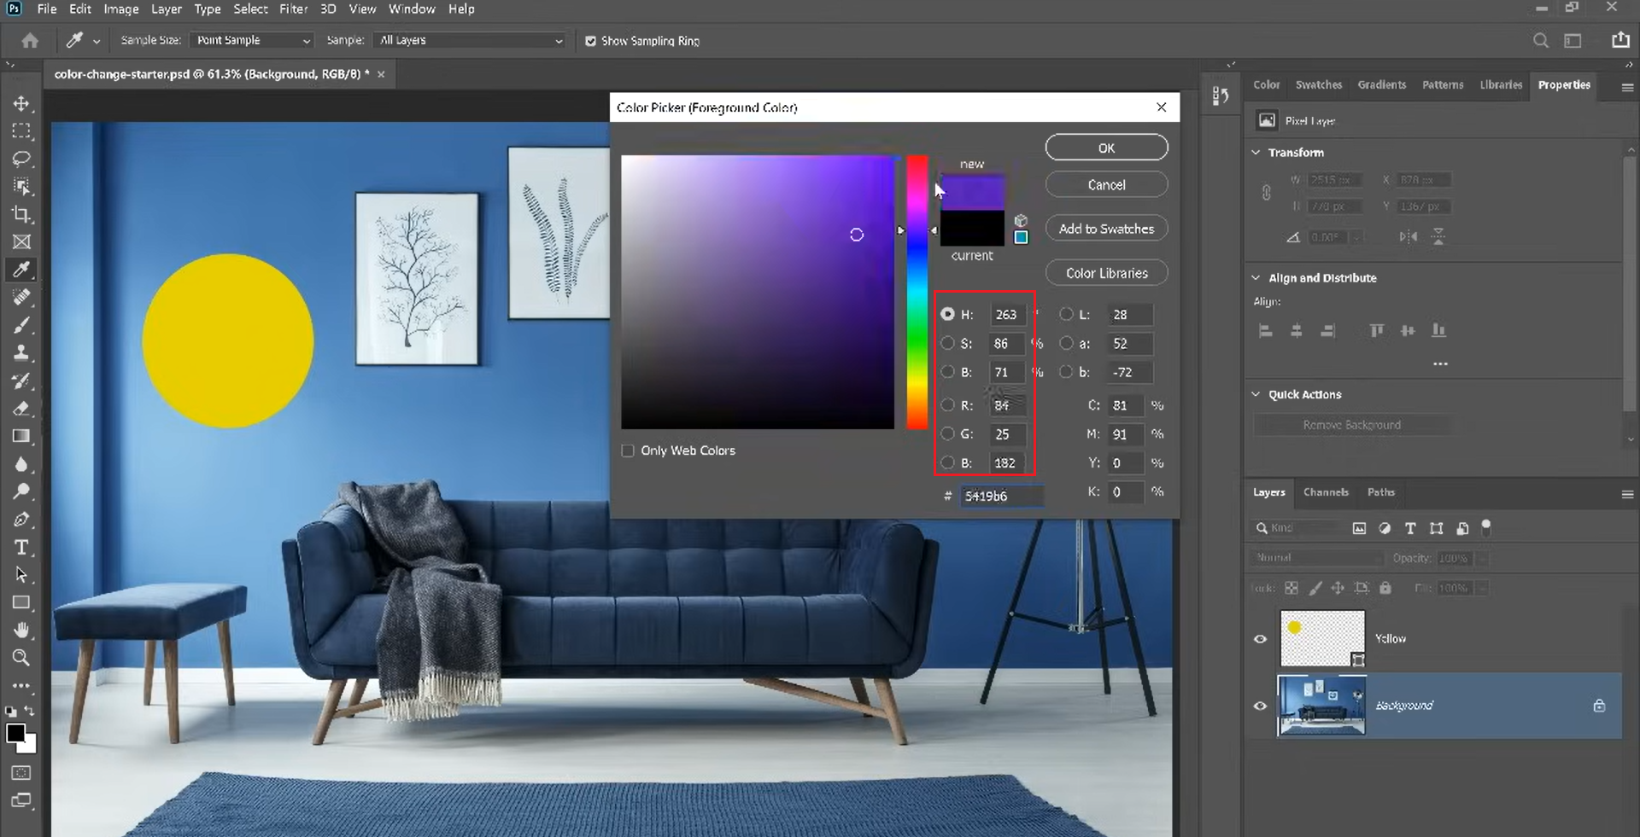Select the Lasso tool
Image resolution: width=1640 pixels, height=837 pixels.
tap(21, 159)
